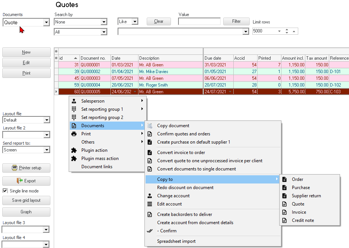The height and width of the screenshot is (248, 349).
Task: Expand the Search by dropdown
Action: click(104, 22)
